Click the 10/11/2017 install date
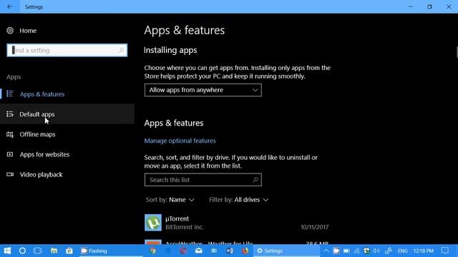 coord(315,227)
